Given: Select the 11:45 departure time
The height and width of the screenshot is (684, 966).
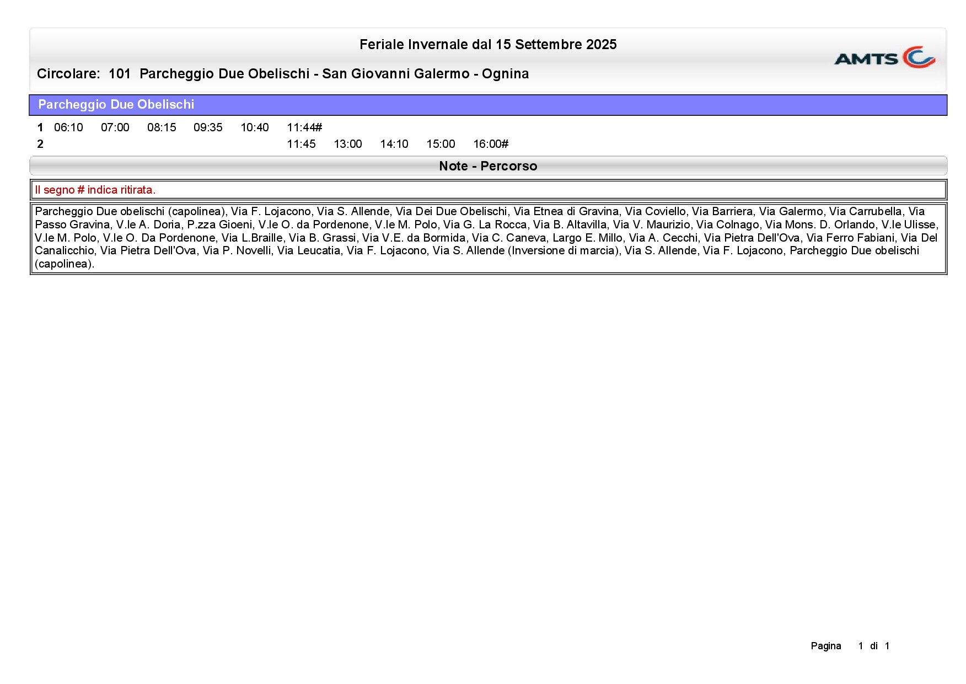Looking at the screenshot, I should 301,144.
